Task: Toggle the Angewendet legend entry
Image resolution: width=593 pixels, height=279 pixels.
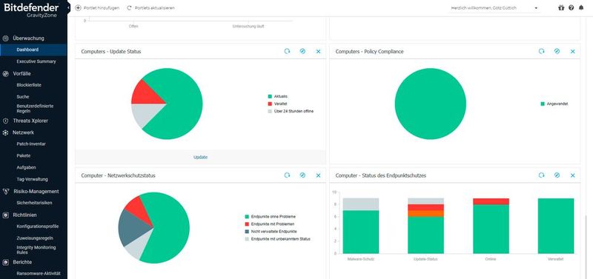Action: [x=554, y=104]
